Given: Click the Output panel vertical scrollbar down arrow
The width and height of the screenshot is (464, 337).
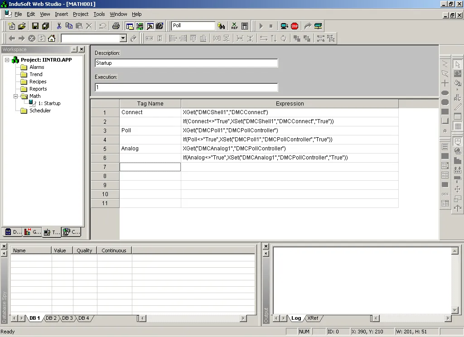Looking at the screenshot, I should coord(455,310).
